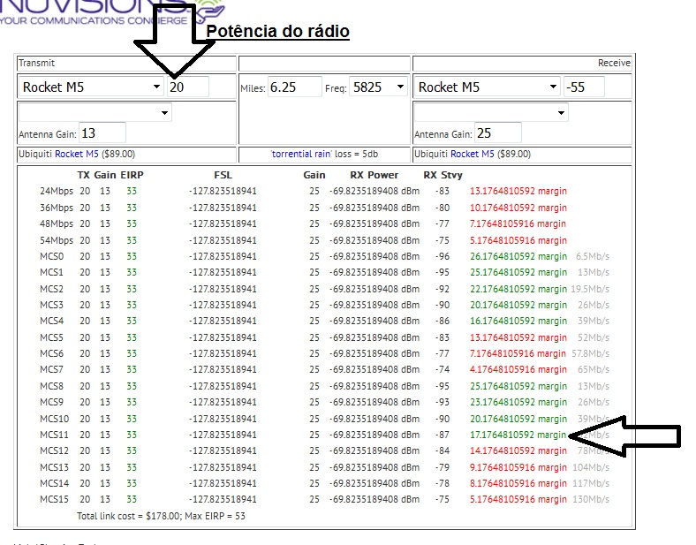This screenshot has width=696, height=545.
Task: Click the NuVisions logo
Action: (x=112, y=12)
